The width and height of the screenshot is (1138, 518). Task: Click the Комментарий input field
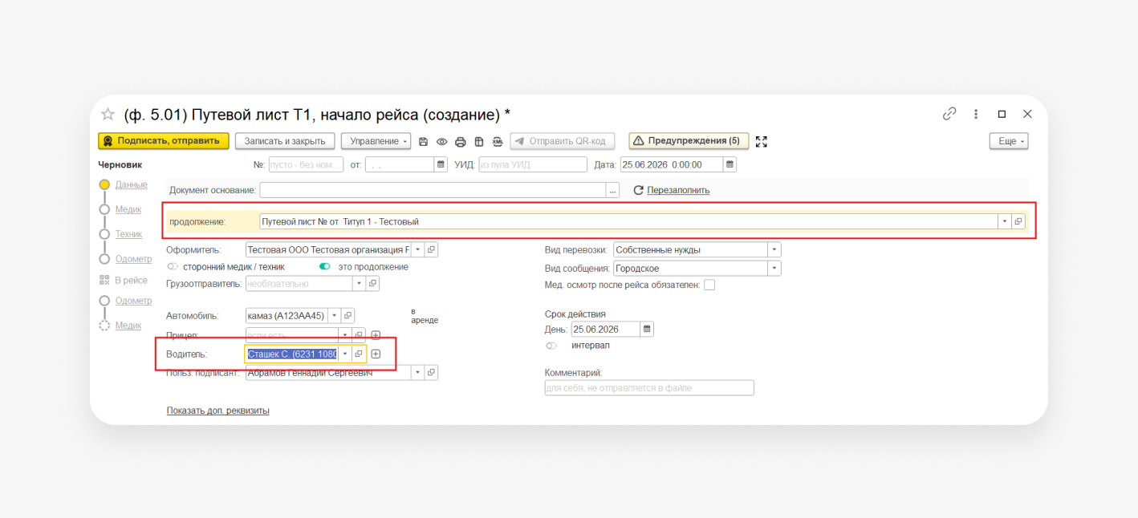(x=649, y=388)
